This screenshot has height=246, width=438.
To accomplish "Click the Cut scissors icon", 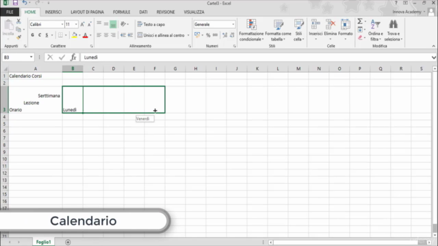I will coord(18,21).
